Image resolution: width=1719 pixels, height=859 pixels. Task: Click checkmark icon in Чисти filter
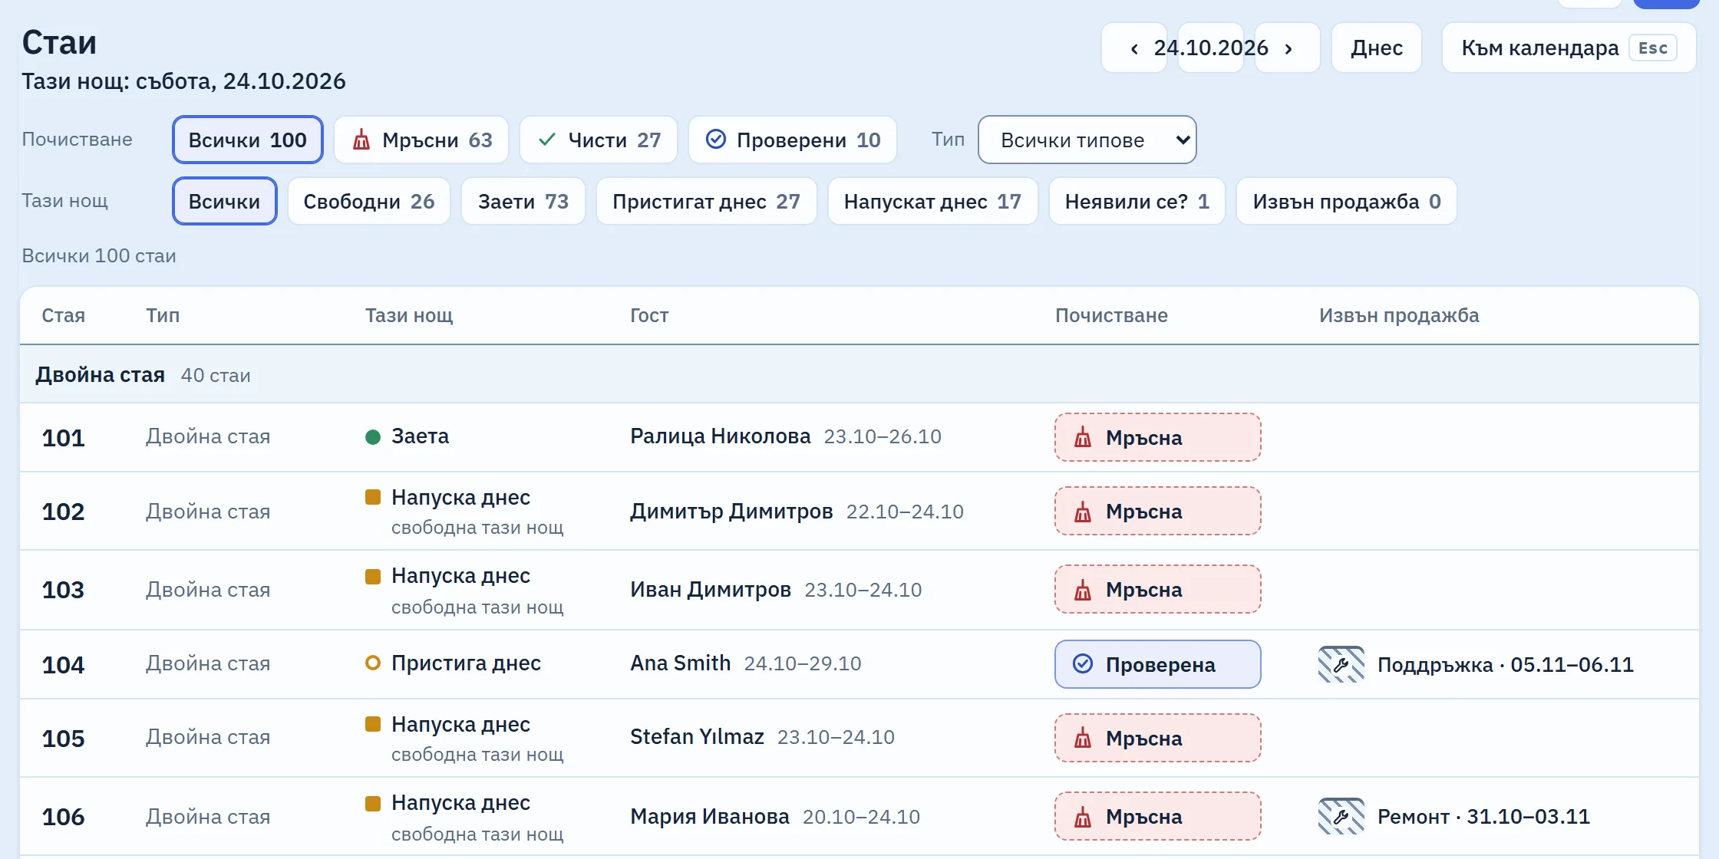547,140
